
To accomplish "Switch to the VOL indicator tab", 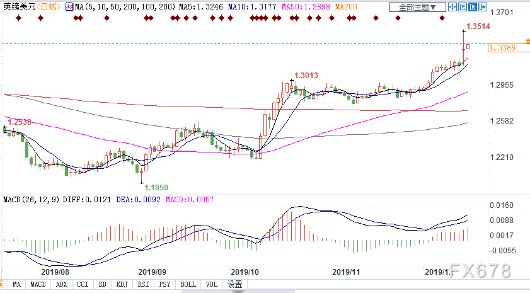I will pos(212,284).
